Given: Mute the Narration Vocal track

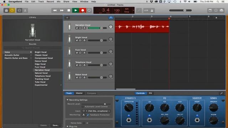Looking at the screenshot, I should click(x=77, y=28).
